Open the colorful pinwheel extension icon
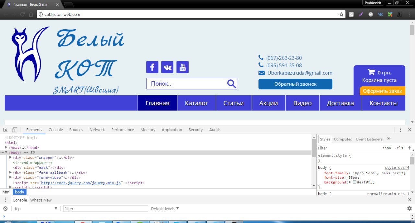The width and height of the screenshot is (415, 223). pos(390,14)
